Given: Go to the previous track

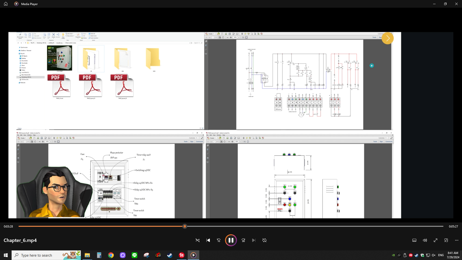Looking at the screenshot, I should coord(208,240).
